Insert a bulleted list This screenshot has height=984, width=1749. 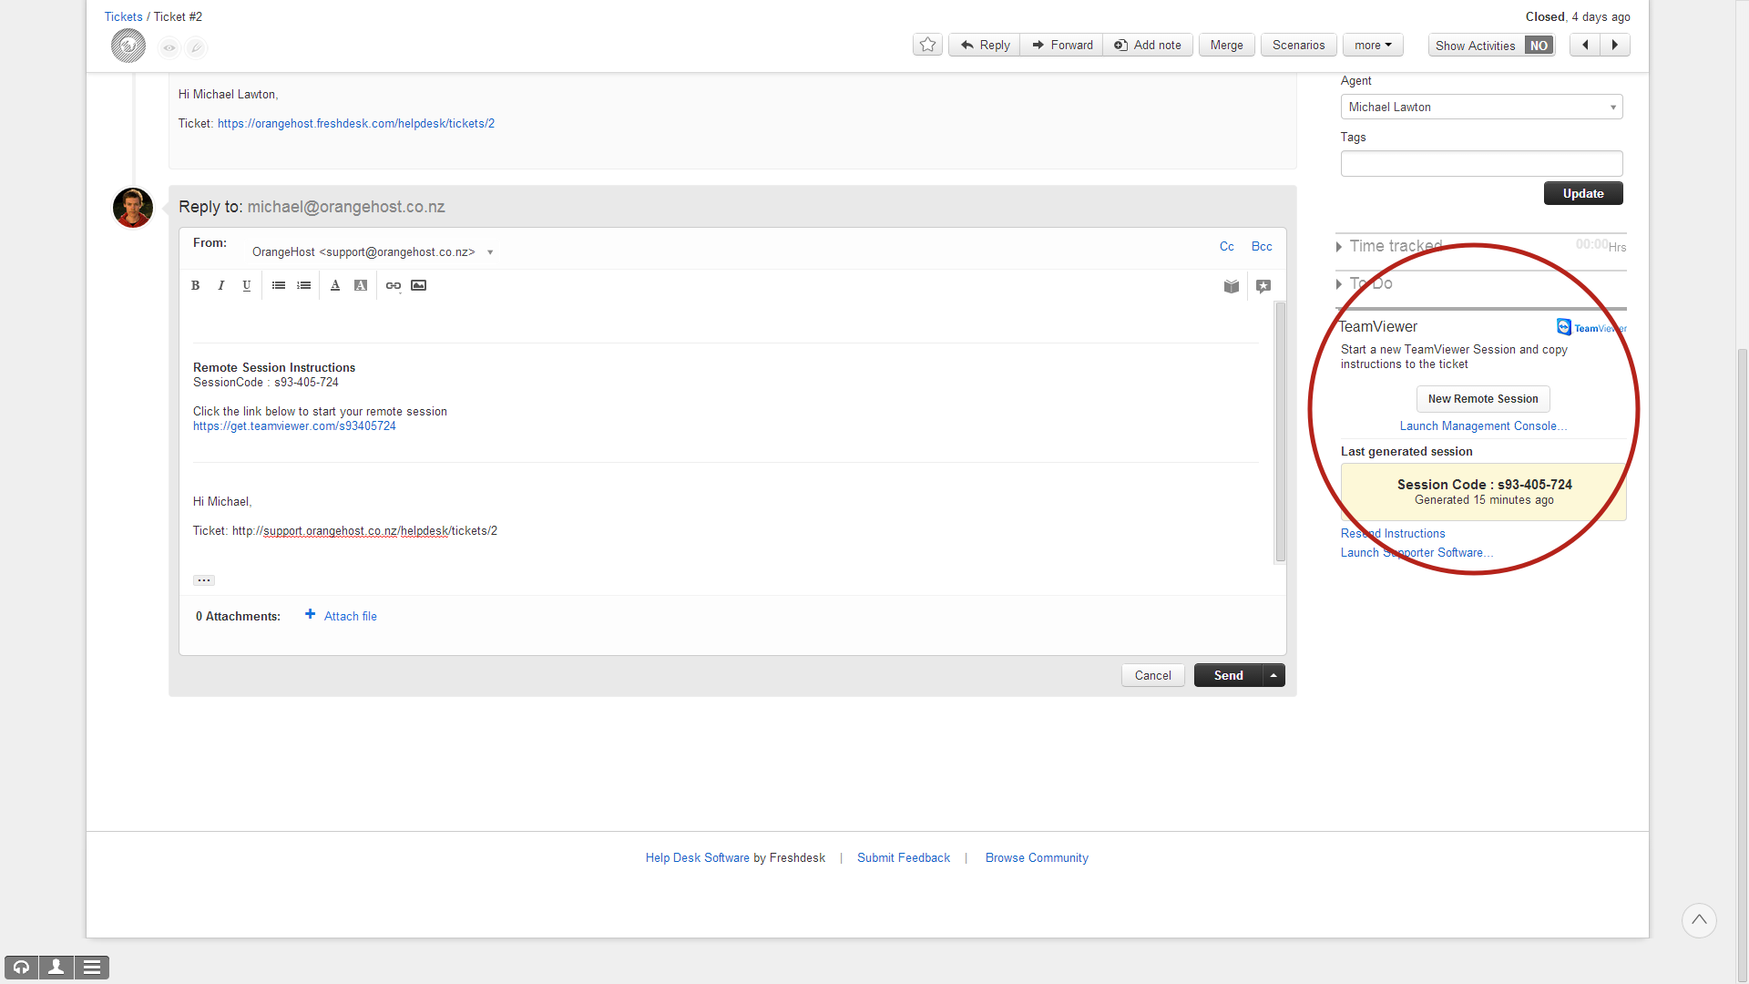[279, 286]
